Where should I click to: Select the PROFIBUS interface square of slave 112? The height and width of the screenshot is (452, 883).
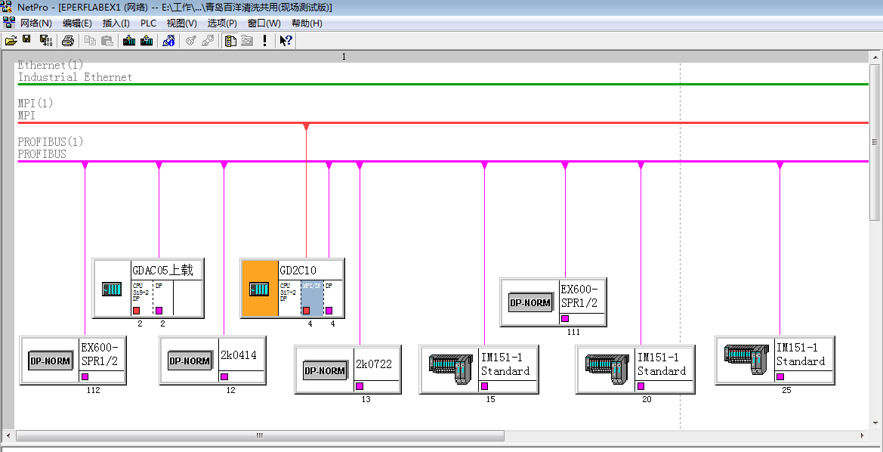pos(85,376)
